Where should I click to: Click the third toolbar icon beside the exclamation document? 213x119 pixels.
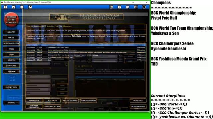(22, 7)
